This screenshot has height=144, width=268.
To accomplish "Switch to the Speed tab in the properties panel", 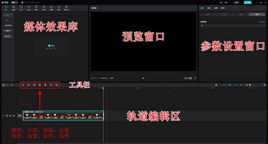I will 209,8.
